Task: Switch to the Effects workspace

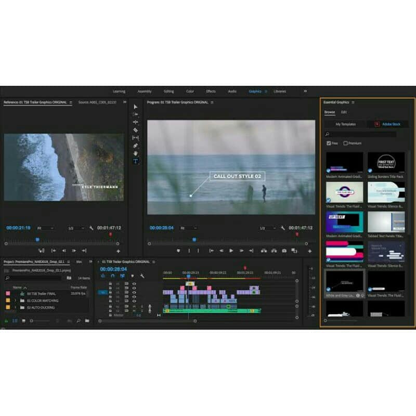Action: [211, 92]
